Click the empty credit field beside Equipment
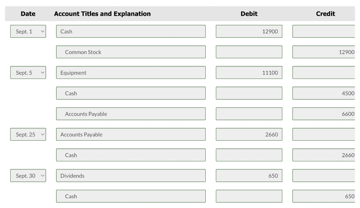The width and height of the screenshot is (360, 208). [324, 73]
